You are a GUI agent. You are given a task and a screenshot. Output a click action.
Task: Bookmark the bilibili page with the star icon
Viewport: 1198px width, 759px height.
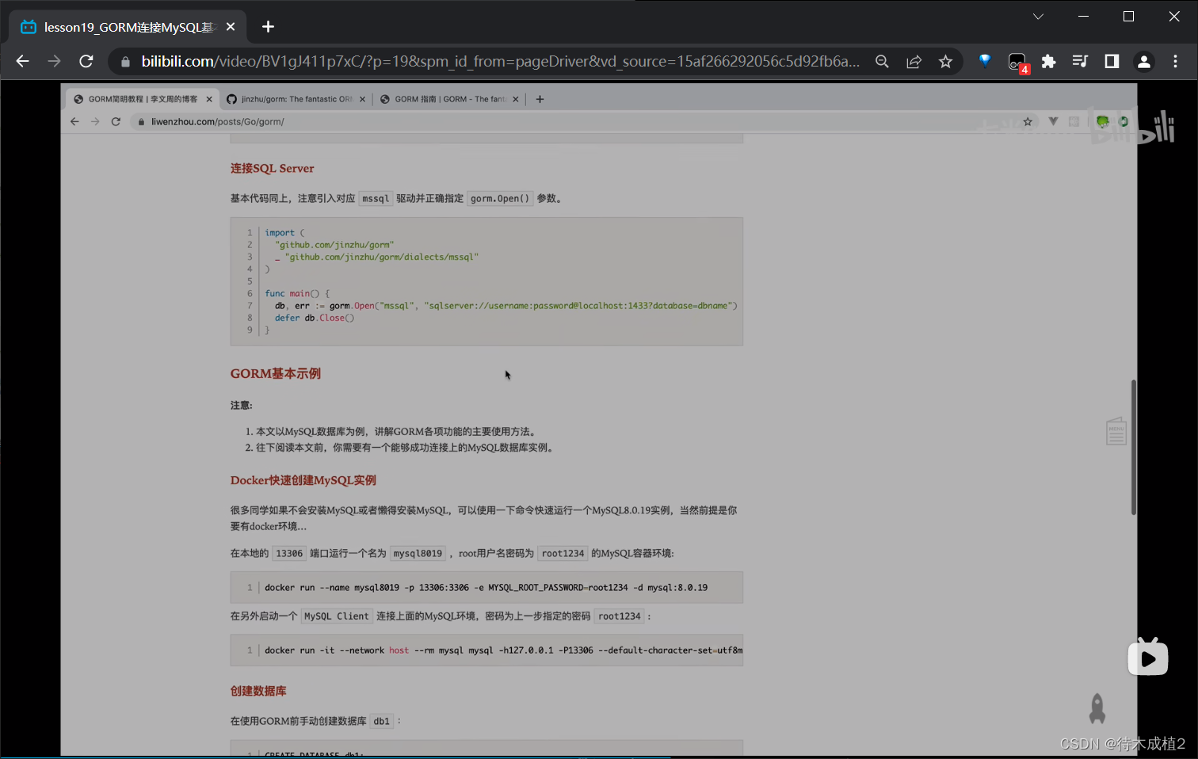coord(945,62)
